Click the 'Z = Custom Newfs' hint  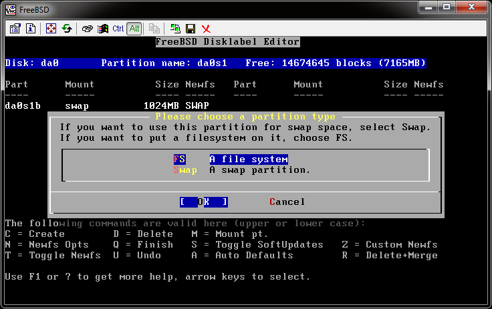390,244
